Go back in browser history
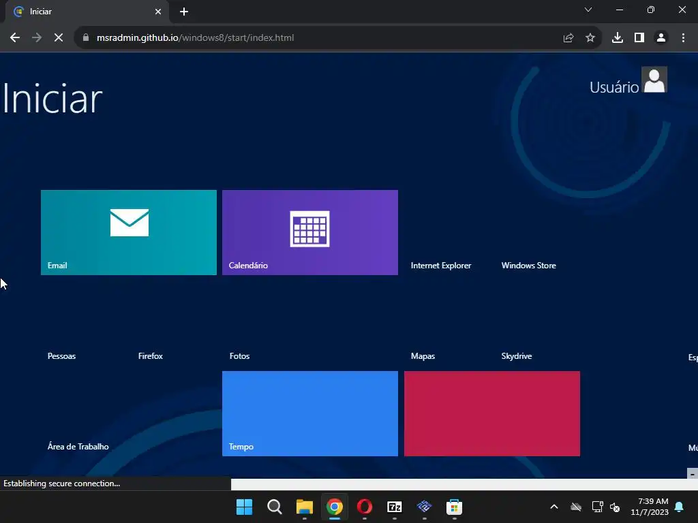 (x=15, y=38)
